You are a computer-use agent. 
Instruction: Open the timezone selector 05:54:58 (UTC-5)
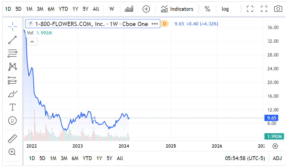[245, 158]
